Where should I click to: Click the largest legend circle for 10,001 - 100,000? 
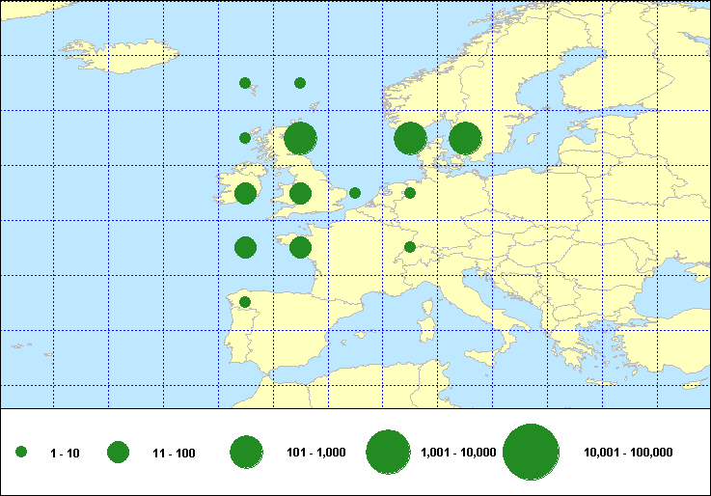click(x=532, y=452)
